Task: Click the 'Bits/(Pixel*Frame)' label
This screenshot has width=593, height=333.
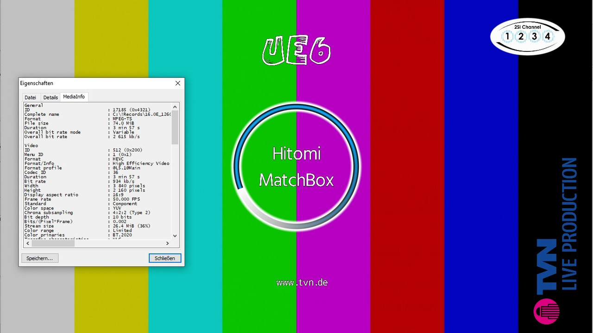Action: pyautogui.click(x=48, y=222)
